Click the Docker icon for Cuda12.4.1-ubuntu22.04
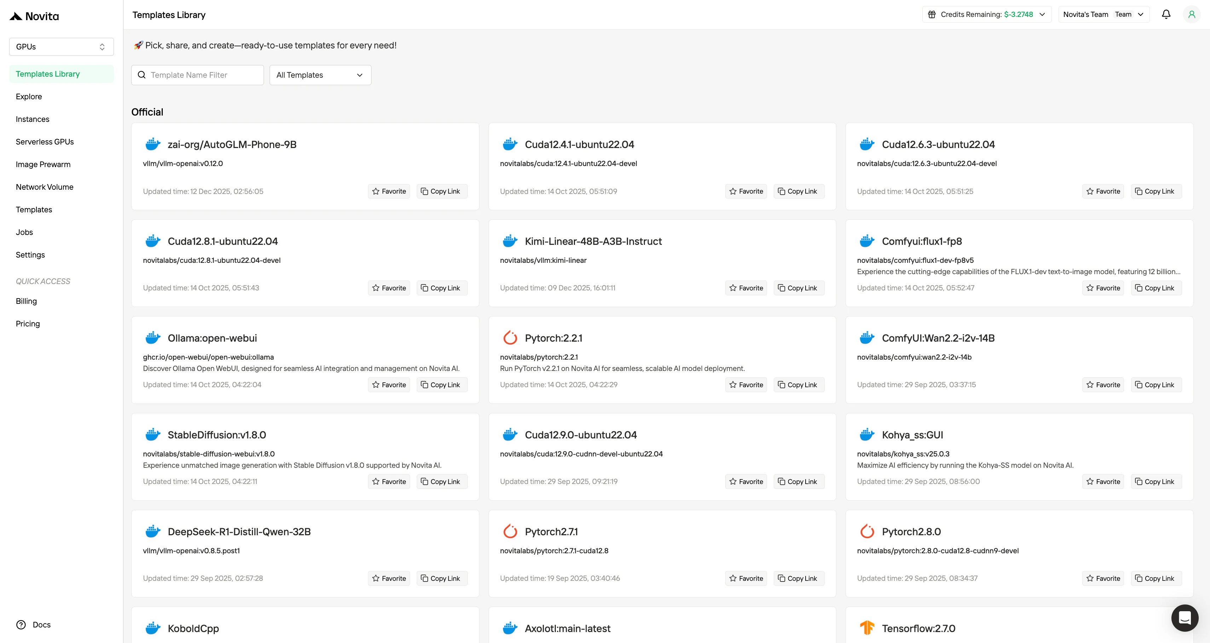Image resolution: width=1210 pixels, height=643 pixels. point(509,144)
